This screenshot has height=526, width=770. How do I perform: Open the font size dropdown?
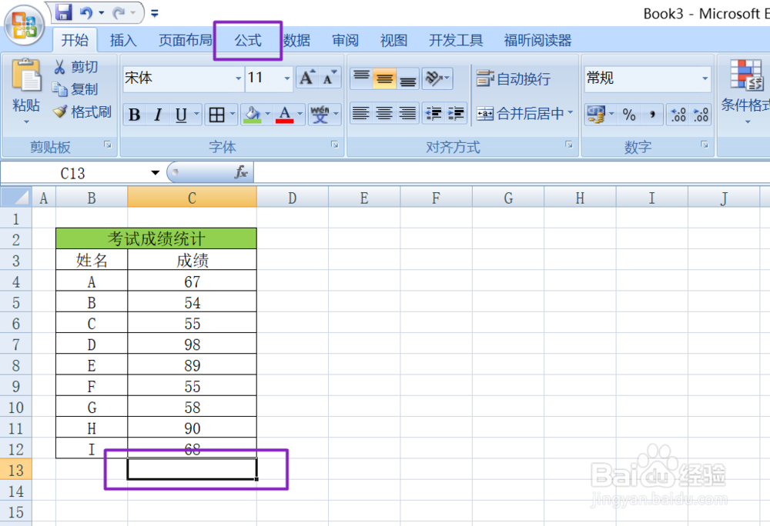click(x=286, y=78)
